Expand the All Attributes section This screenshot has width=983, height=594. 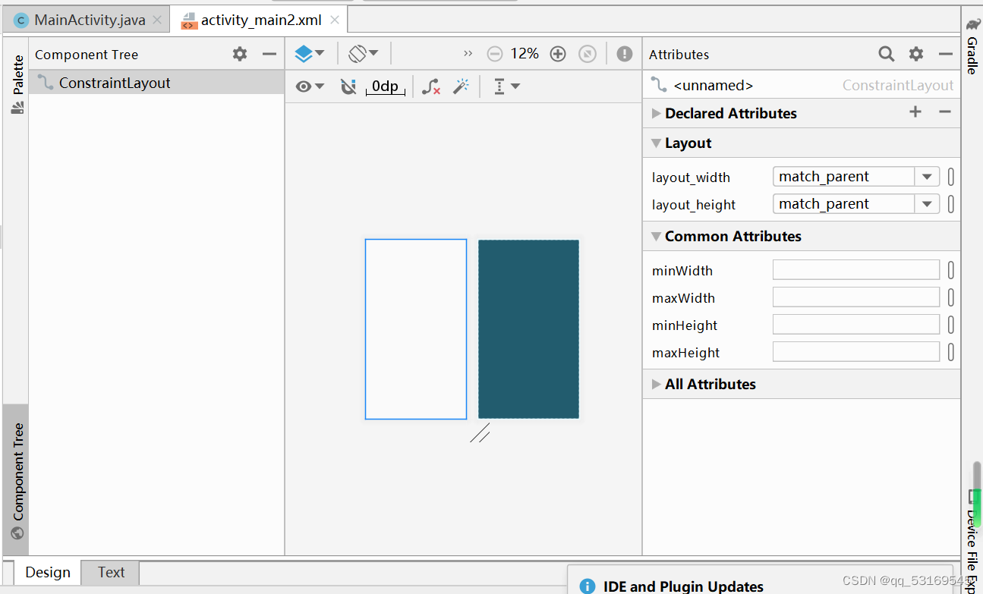tap(657, 384)
